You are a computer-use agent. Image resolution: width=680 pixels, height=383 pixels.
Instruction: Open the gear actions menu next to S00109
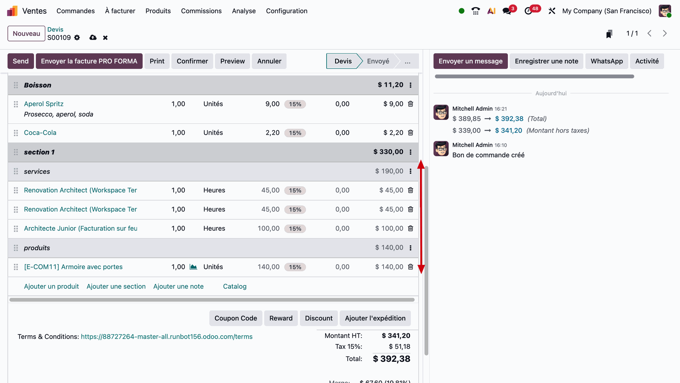(77, 37)
